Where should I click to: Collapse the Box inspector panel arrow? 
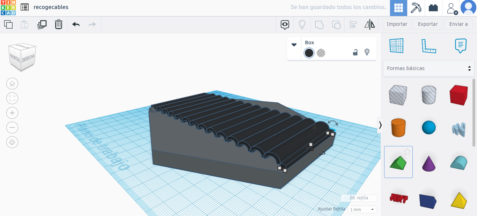tap(294, 45)
